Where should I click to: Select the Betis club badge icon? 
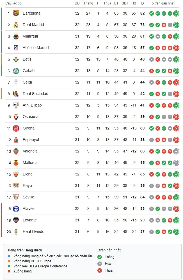coord(16,59)
